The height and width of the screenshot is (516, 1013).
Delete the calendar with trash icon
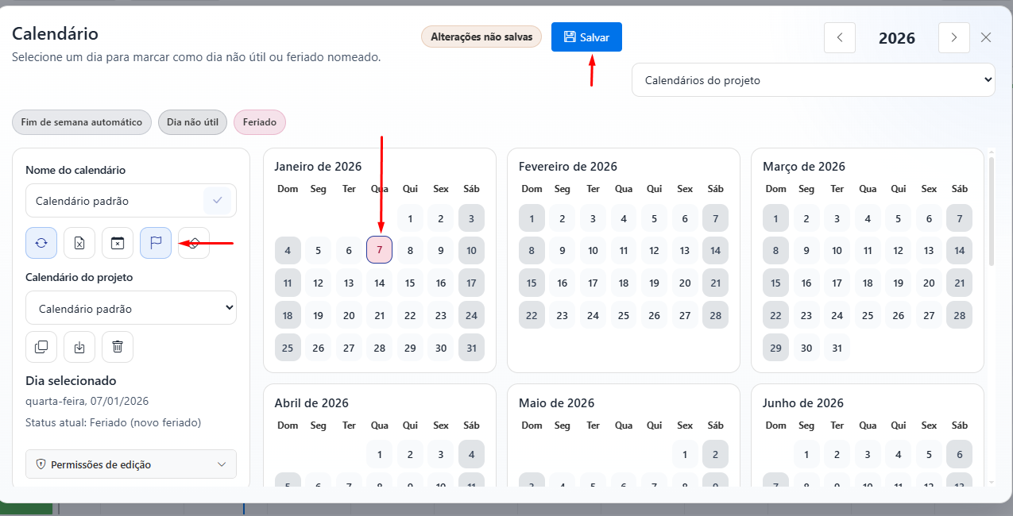(118, 347)
